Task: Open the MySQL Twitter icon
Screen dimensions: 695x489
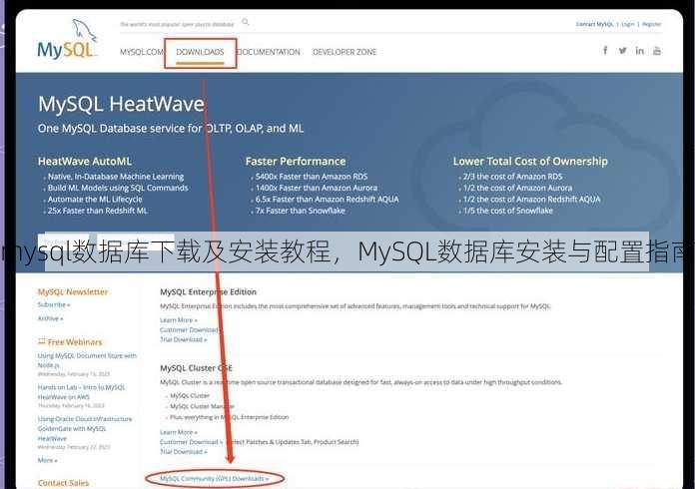Action: pos(623,51)
